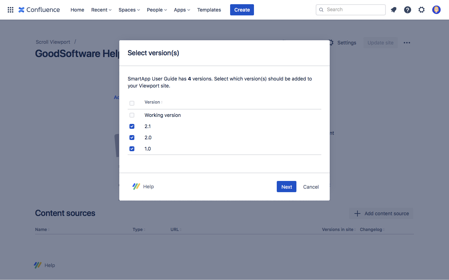Viewport: 449px width, 280px height.
Task: Uncheck version 2.0 checkbox
Action: pyautogui.click(x=132, y=138)
